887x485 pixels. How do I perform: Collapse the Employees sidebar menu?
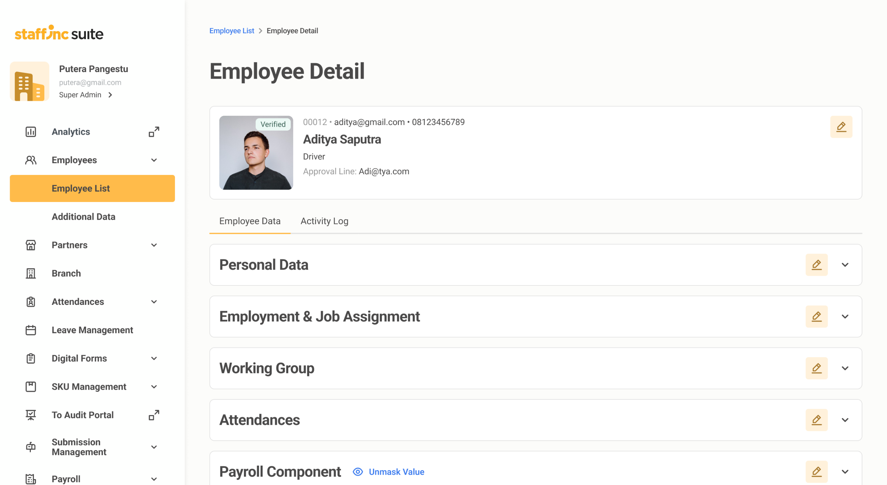[154, 160]
